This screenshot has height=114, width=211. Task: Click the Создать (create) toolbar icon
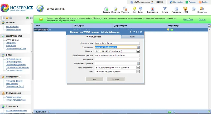pyautogui.click(x=106, y=9)
